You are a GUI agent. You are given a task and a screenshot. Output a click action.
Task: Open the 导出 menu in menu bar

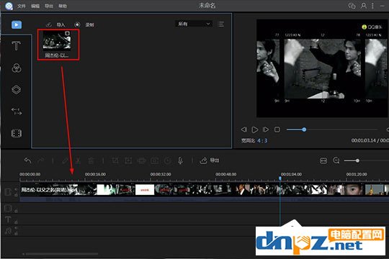tap(49, 6)
